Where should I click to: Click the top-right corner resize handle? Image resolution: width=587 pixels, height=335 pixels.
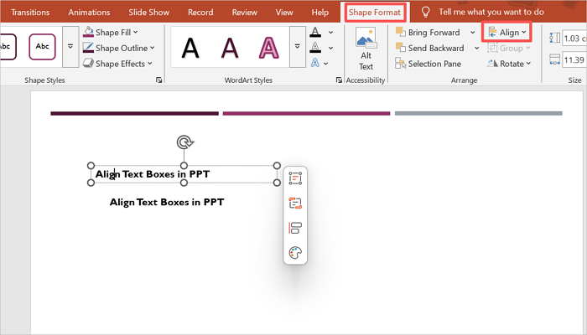click(277, 166)
